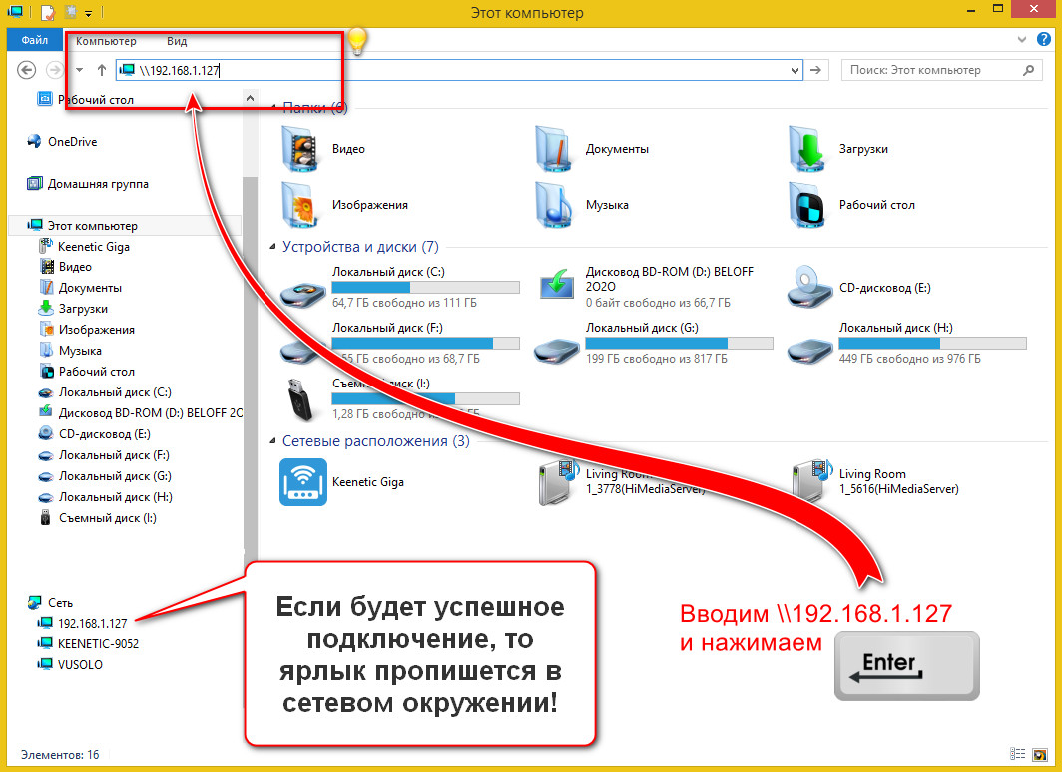Image resolution: width=1062 pixels, height=772 pixels.
Task: Select Рабочий стол at top of sidebar
Action: [x=86, y=100]
